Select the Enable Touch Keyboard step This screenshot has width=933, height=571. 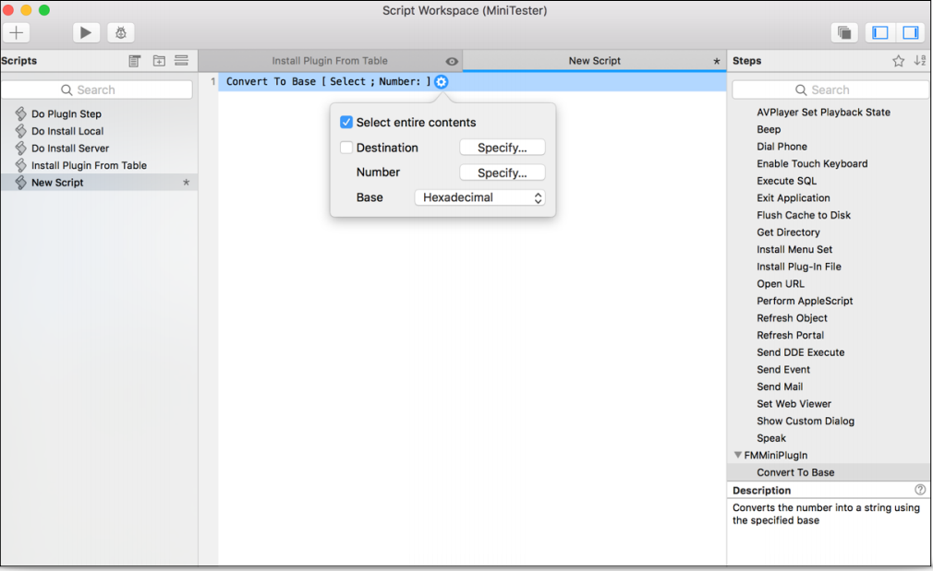coord(812,163)
